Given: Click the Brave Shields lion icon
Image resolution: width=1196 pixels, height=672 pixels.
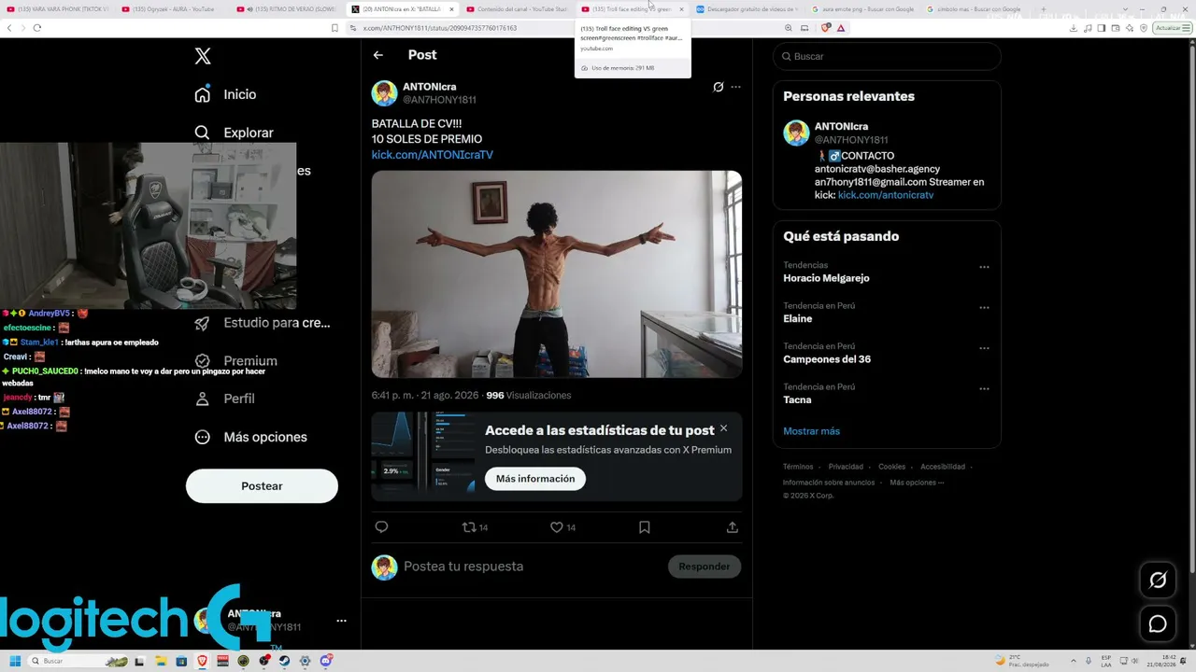Looking at the screenshot, I should pos(825,28).
